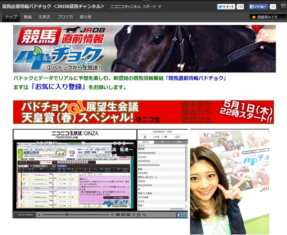Follow the 「競馬直前情報パドチョク」 blue link

(x=196, y=78)
